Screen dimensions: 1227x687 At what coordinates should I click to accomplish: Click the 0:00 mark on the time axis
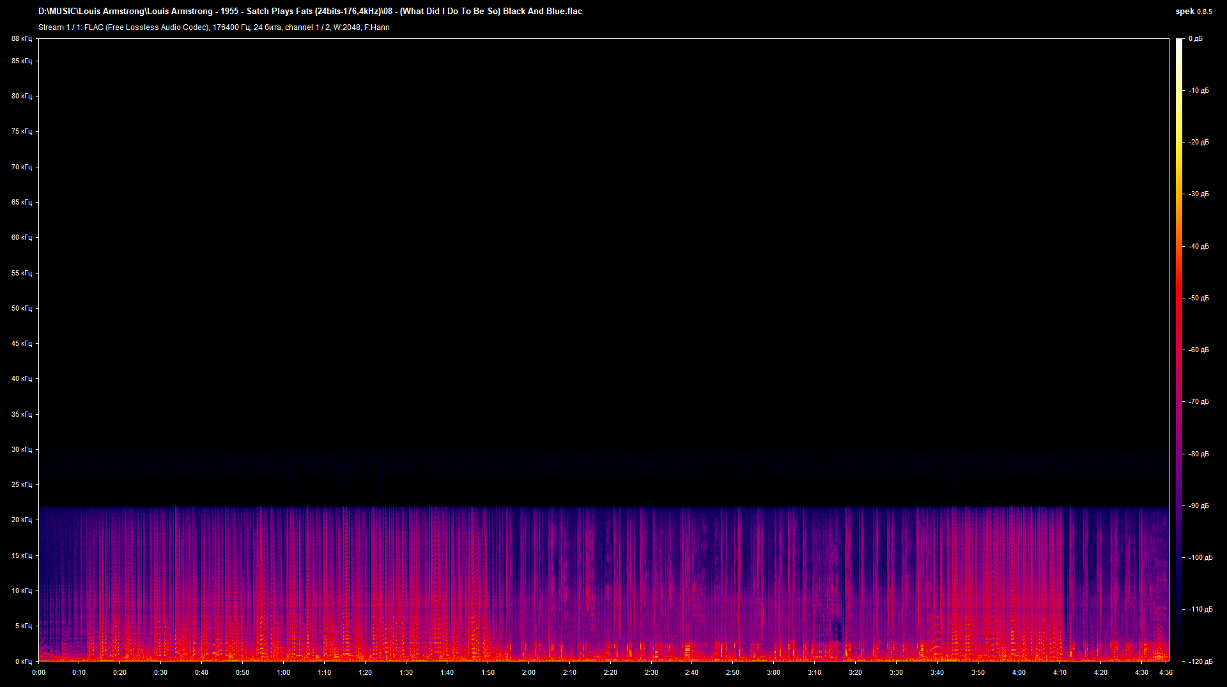click(x=38, y=672)
